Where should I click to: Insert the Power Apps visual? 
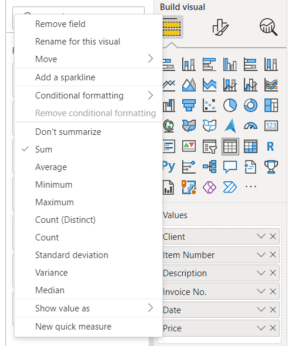coord(209,187)
